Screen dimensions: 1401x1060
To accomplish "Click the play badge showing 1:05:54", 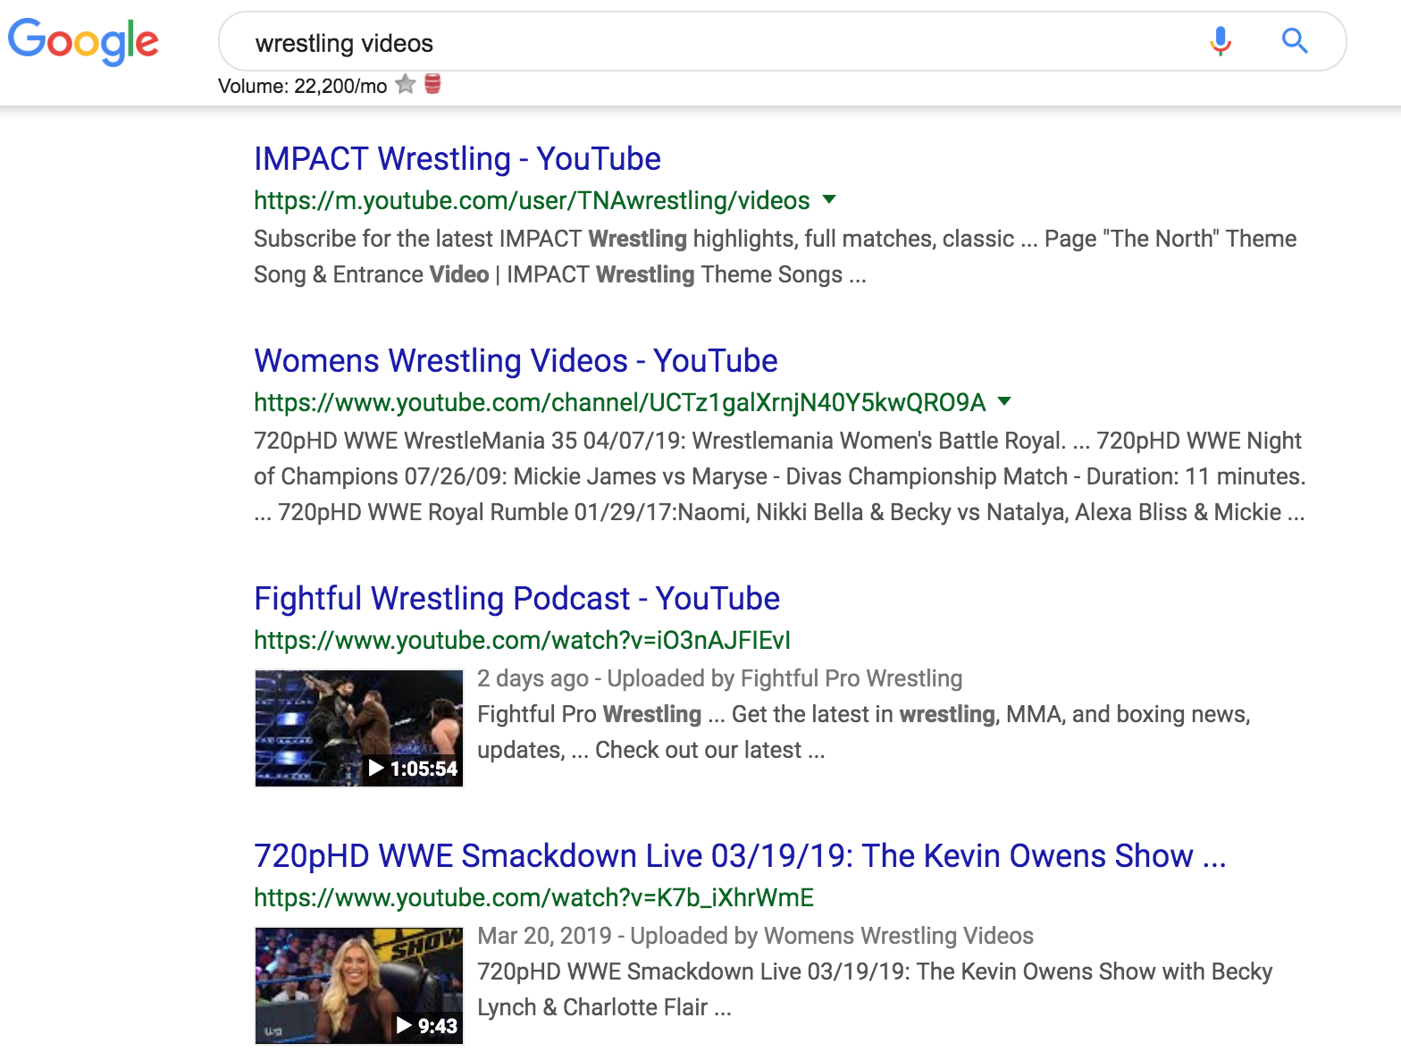I will [414, 769].
